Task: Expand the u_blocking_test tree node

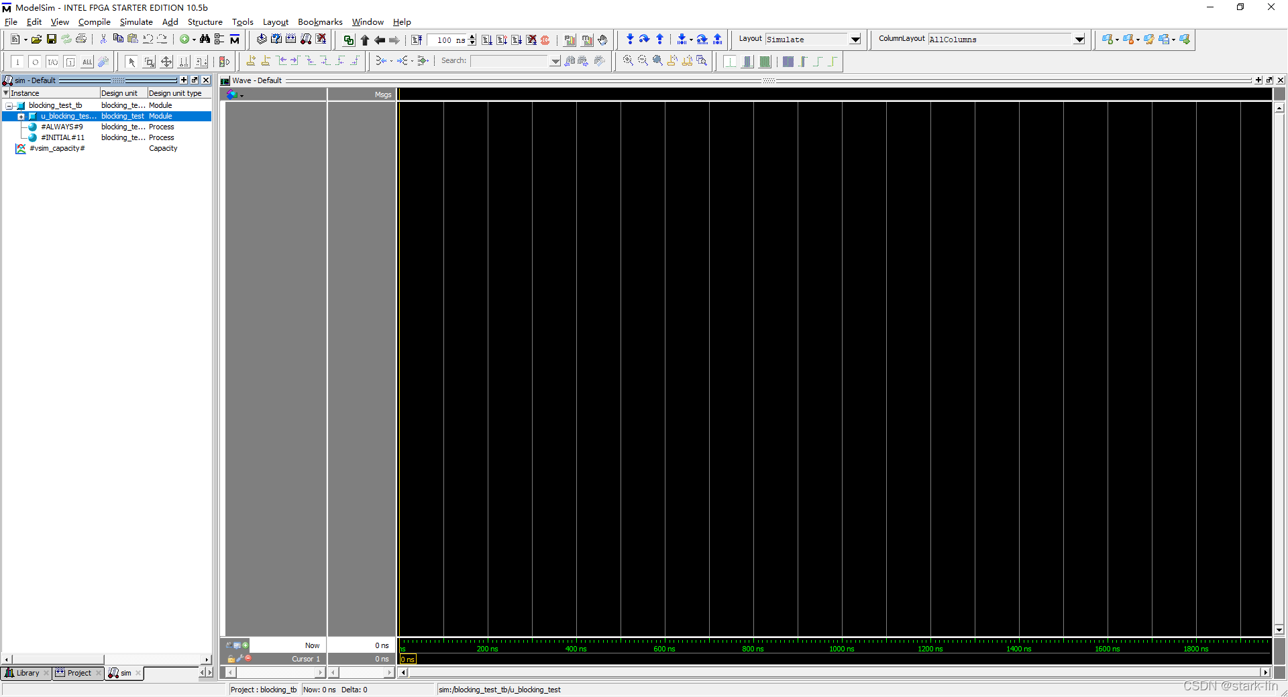Action: [x=21, y=117]
